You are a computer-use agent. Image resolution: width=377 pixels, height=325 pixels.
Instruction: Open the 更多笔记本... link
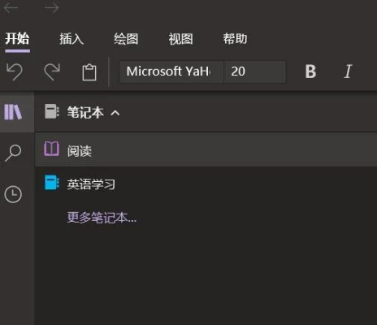coord(102,217)
